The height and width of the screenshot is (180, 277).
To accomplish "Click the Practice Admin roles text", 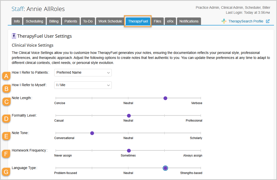I will click(x=233, y=7).
